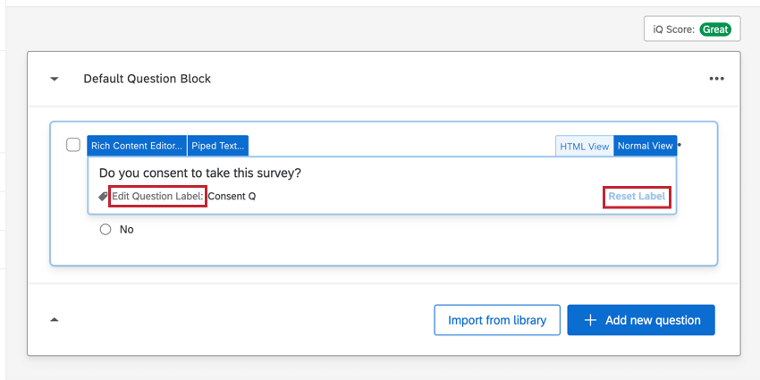
Task: Open the Piped Text menu
Action: (218, 146)
